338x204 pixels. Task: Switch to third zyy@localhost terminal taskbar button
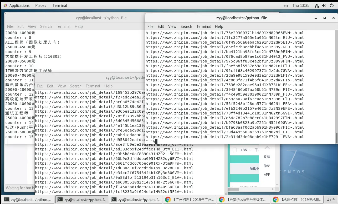[x=136, y=200]
